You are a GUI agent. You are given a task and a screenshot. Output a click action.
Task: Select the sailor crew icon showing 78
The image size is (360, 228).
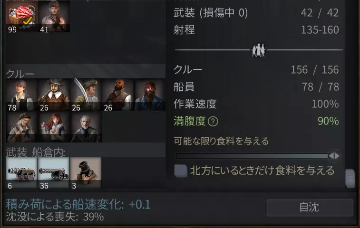[21, 95]
